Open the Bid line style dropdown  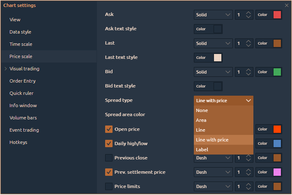(x=213, y=72)
